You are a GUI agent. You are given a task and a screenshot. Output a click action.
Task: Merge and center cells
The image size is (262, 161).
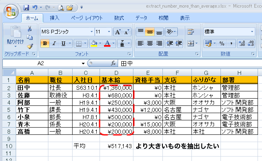tap(191, 43)
